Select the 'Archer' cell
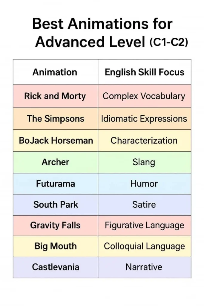204x306 pixels. click(55, 162)
